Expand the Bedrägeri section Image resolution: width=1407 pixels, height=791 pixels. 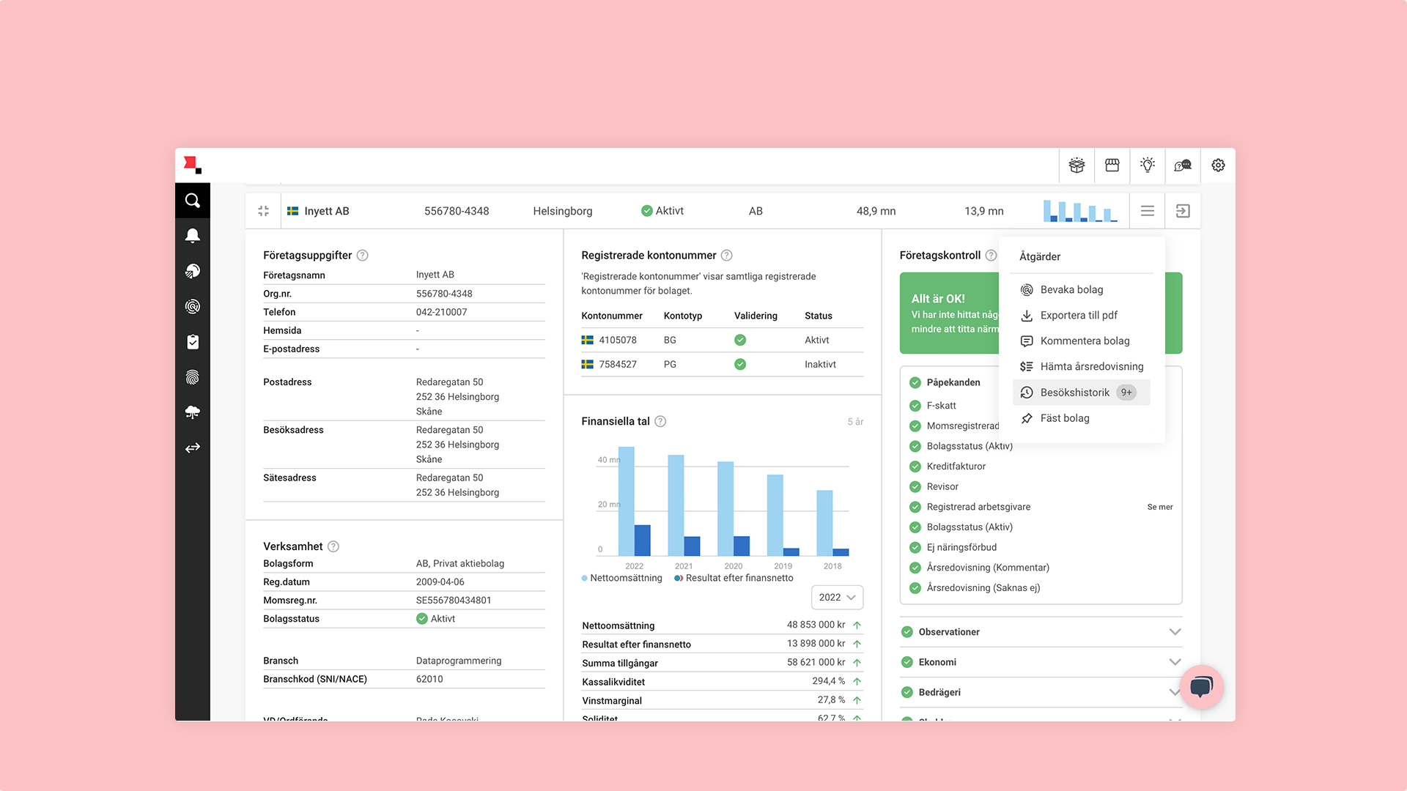point(1041,692)
